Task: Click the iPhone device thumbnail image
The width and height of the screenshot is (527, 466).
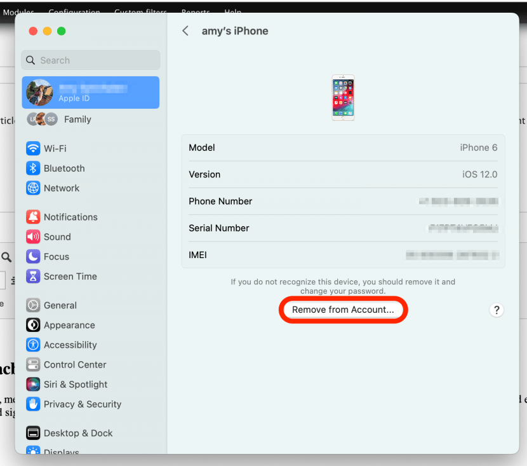Action: point(343,97)
